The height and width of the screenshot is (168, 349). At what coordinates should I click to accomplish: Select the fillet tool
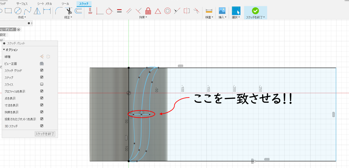click(x=59, y=11)
